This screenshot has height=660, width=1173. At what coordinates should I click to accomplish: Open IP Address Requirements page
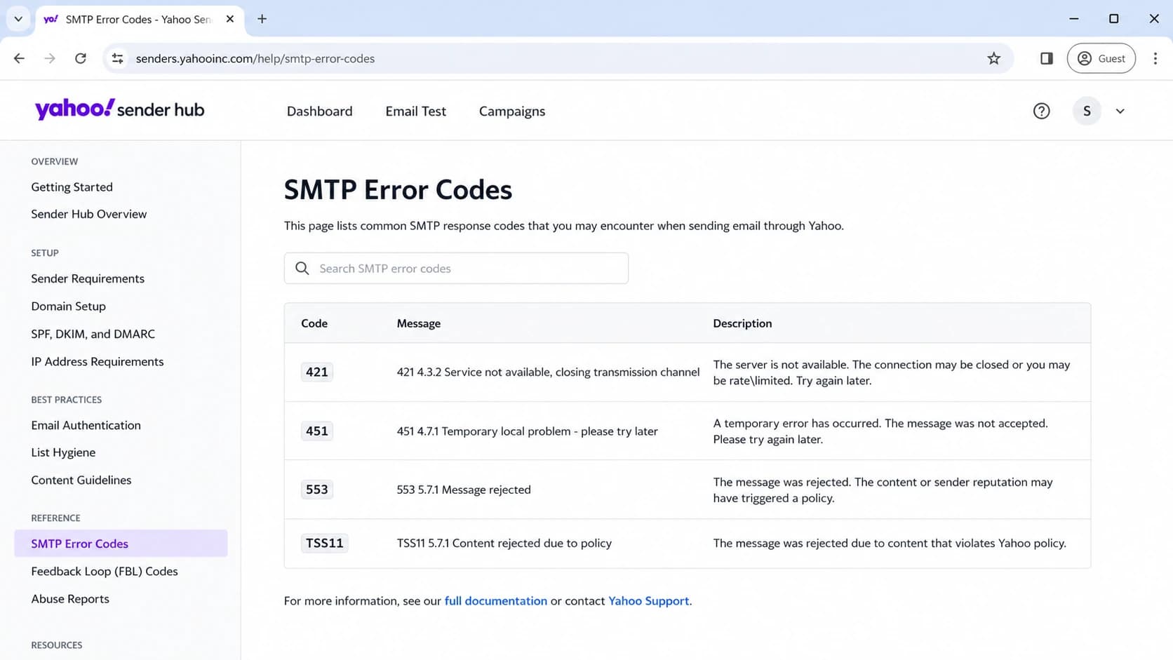click(97, 361)
